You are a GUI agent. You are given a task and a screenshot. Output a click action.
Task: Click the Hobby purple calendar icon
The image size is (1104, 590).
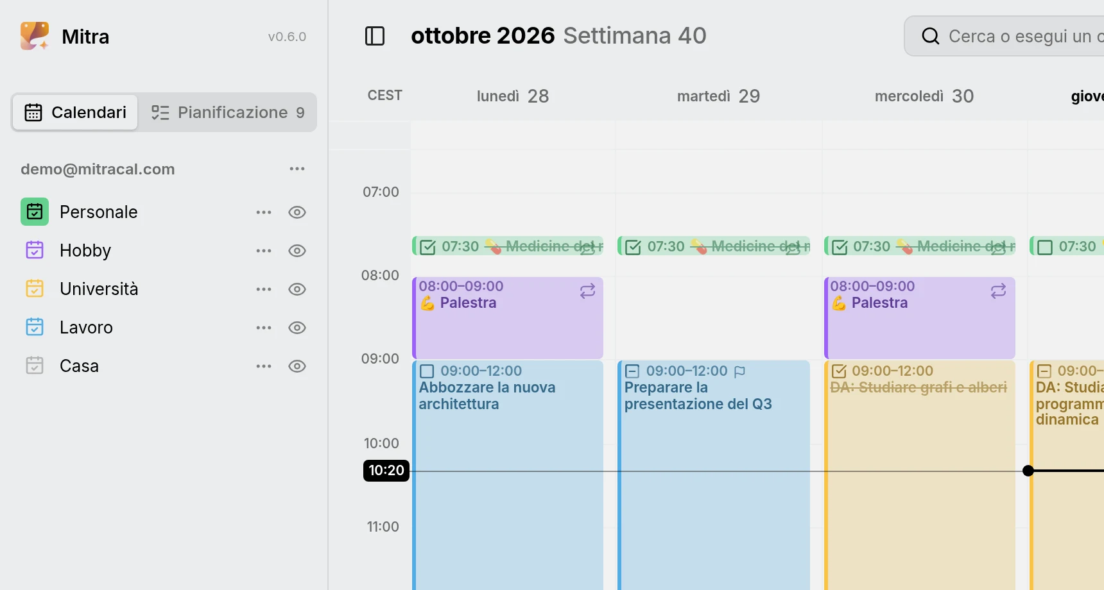pos(35,250)
